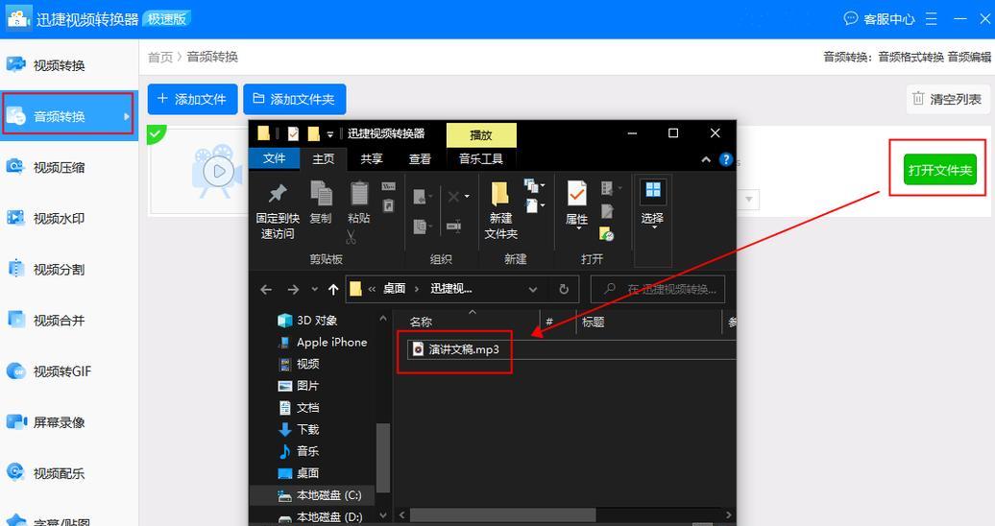Click the navigation pane vertical scrollbar
The width and height of the screenshot is (995, 526).
382,458
